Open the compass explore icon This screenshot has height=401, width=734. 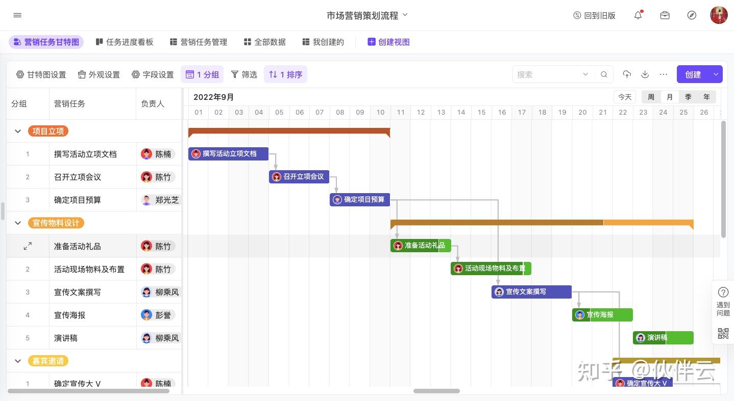692,15
